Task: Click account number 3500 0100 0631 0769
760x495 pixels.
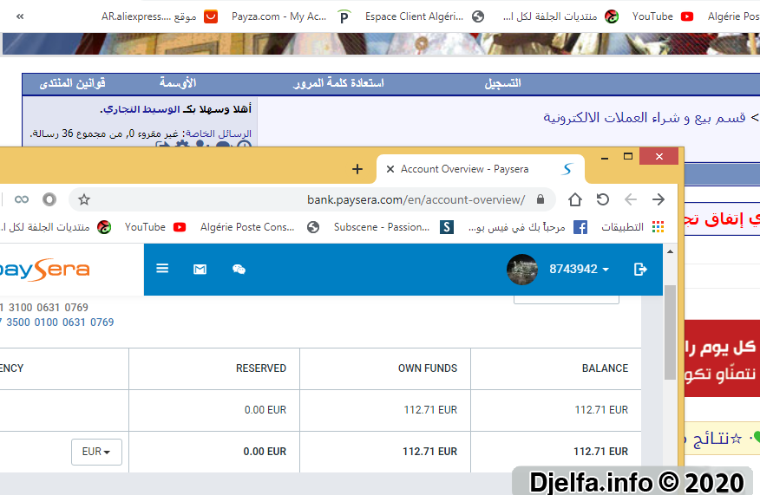Action: (60, 322)
